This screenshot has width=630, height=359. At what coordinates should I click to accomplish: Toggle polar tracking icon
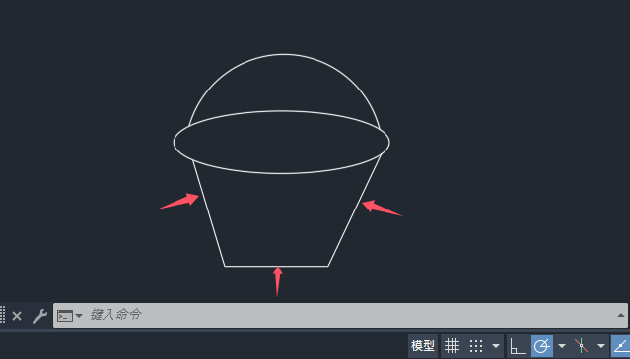coord(541,346)
